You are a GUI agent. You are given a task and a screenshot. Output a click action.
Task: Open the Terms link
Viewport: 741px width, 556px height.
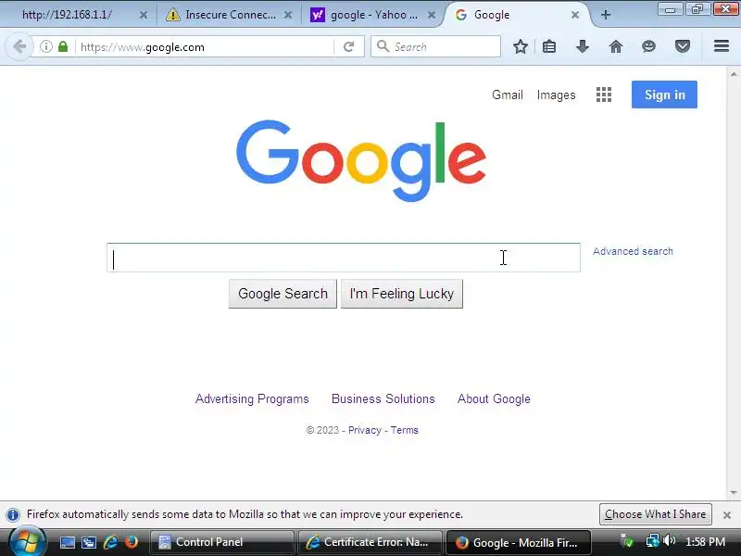tap(404, 430)
